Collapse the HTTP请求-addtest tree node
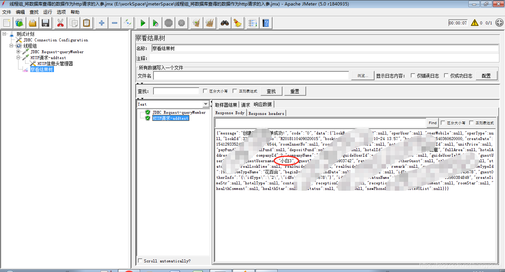The width and height of the screenshot is (505, 272). coord(18,58)
